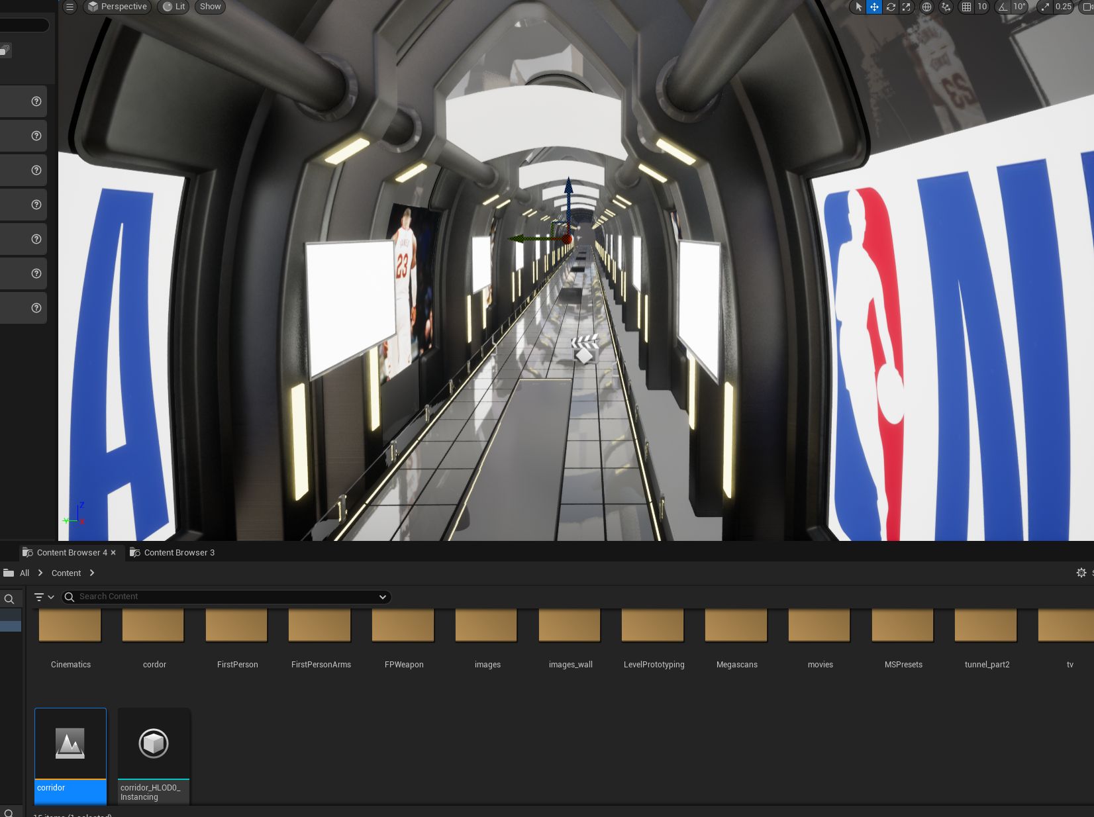Click the sequence clapperboard actor in viewport
The width and height of the screenshot is (1094, 817).
tap(585, 349)
